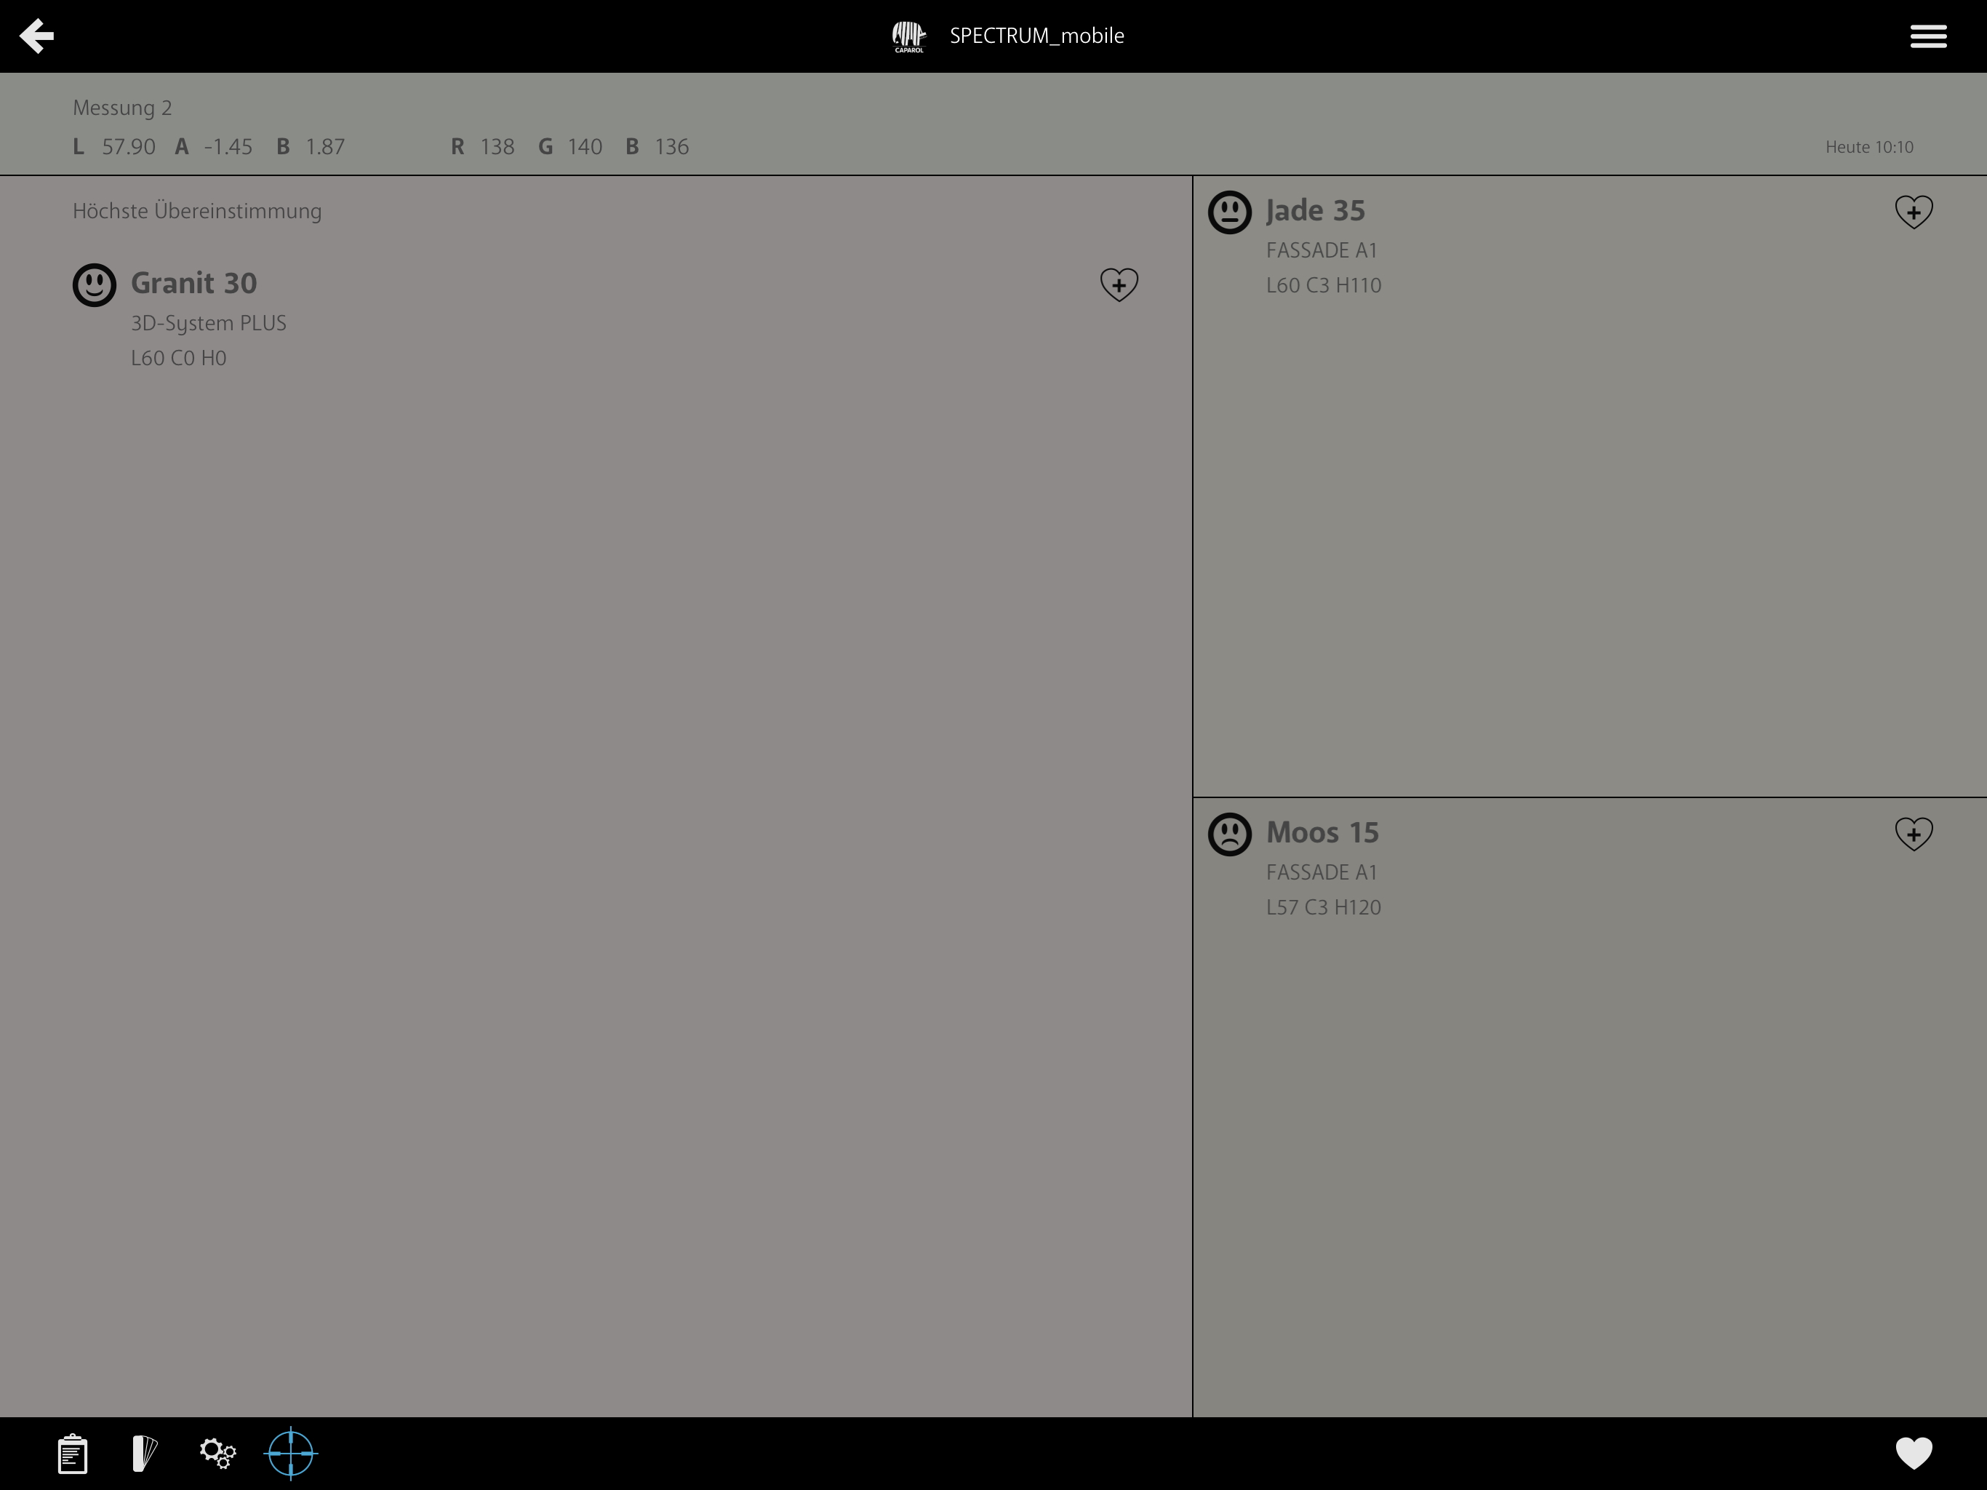Click the 3D-System PLUS label
The width and height of the screenshot is (1987, 1490).
(209, 324)
